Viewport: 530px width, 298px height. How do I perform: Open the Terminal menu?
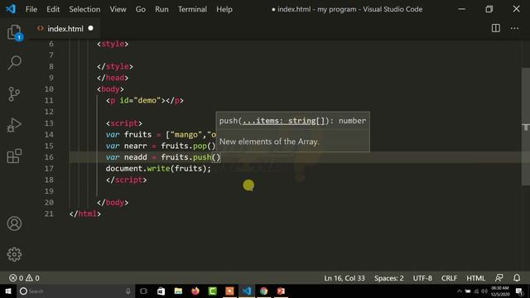(192, 9)
